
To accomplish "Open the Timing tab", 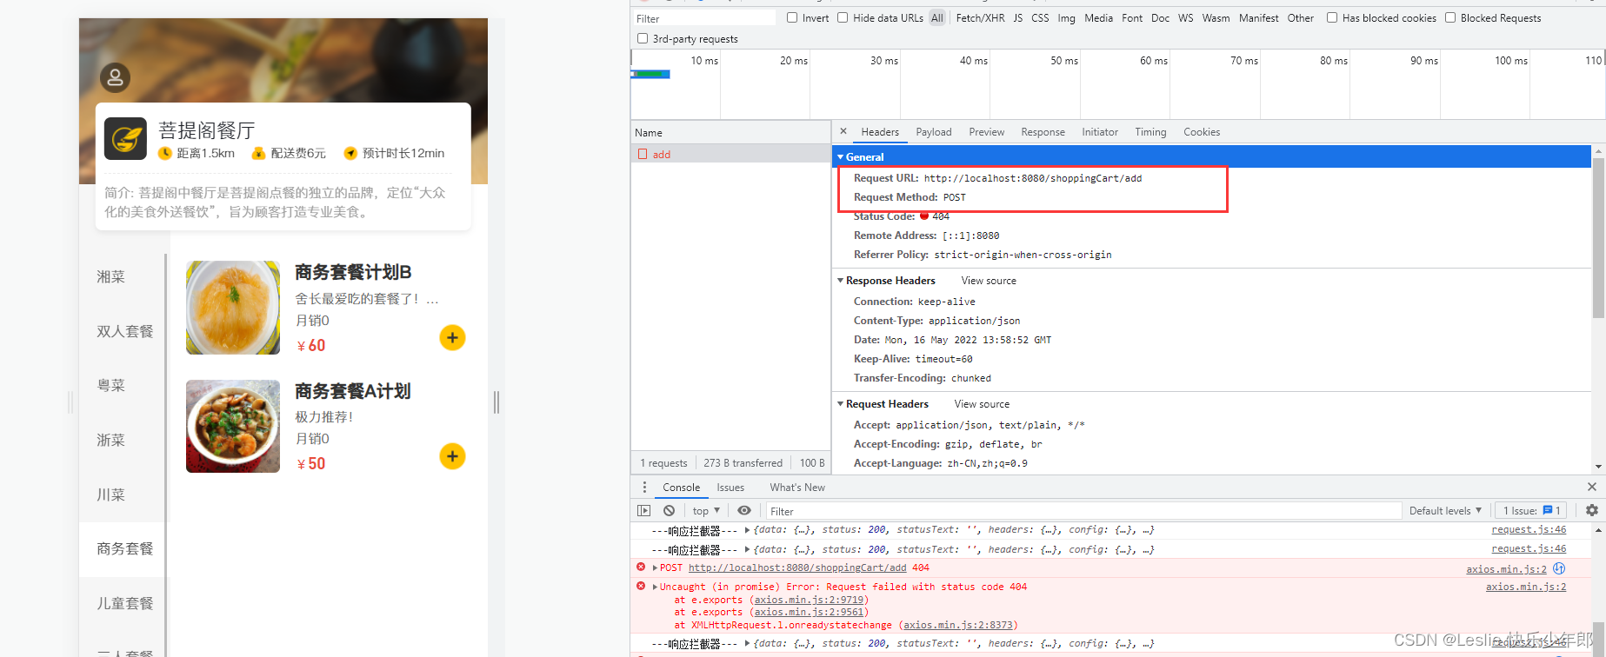I will 1150,132.
